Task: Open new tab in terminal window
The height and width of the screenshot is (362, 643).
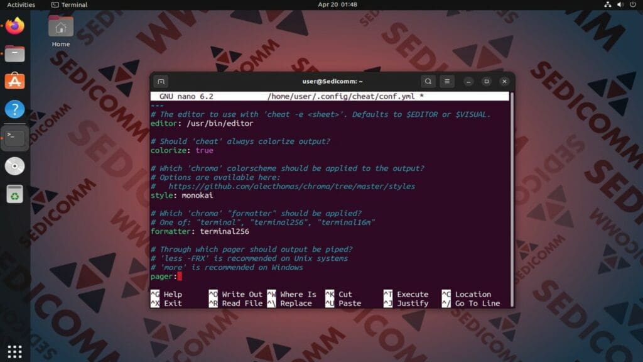Action: point(161,81)
